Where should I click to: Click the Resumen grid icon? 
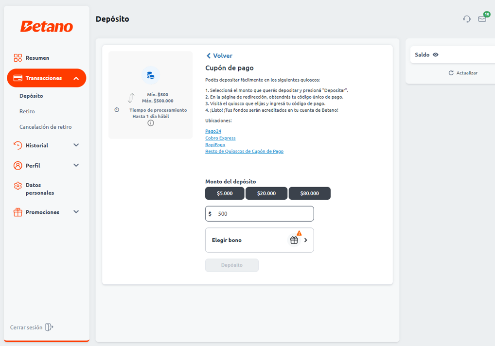tap(18, 58)
